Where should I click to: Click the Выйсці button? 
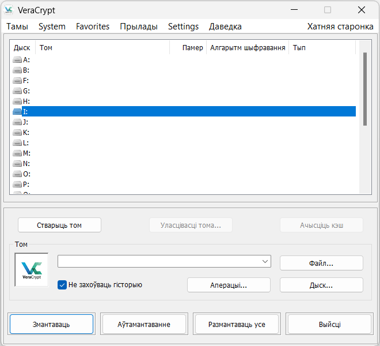pyautogui.click(x=329, y=324)
